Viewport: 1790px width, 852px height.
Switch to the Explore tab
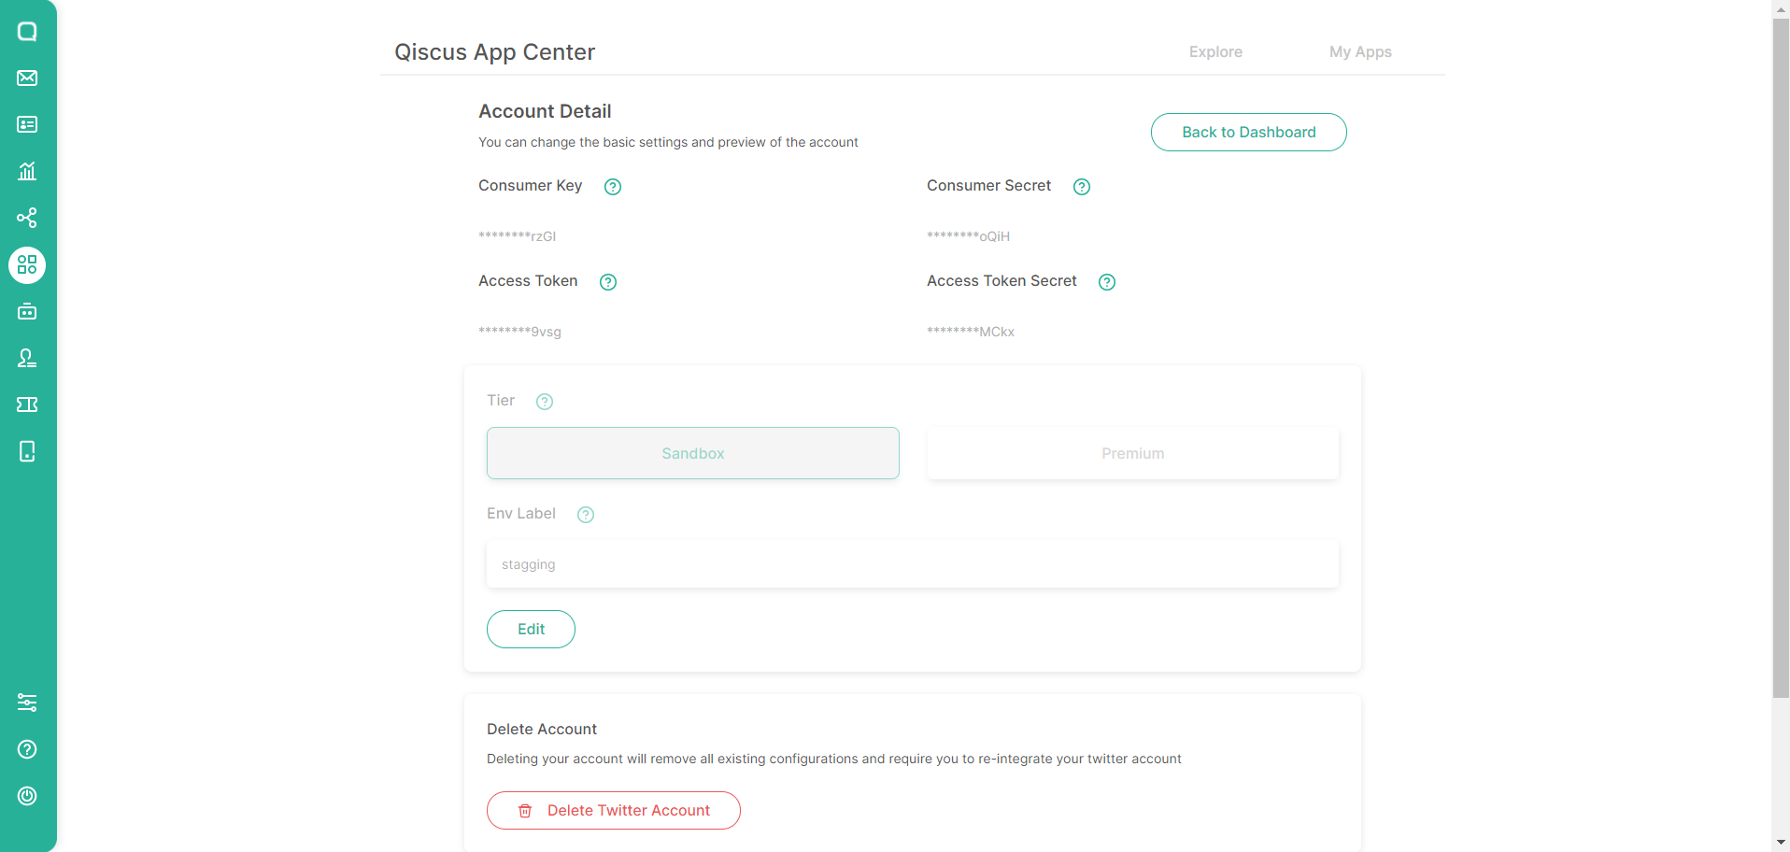pyautogui.click(x=1215, y=52)
